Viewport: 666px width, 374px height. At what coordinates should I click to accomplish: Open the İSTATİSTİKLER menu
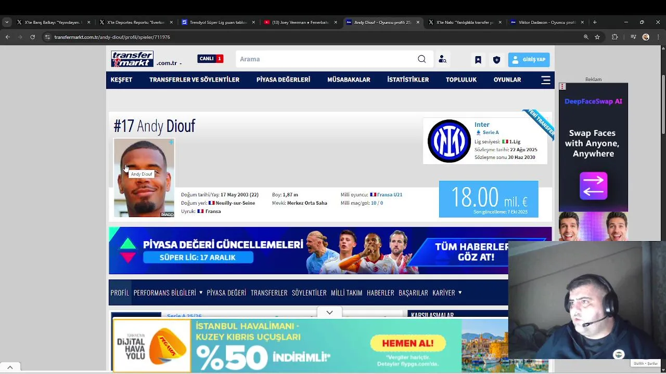coord(408,79)
